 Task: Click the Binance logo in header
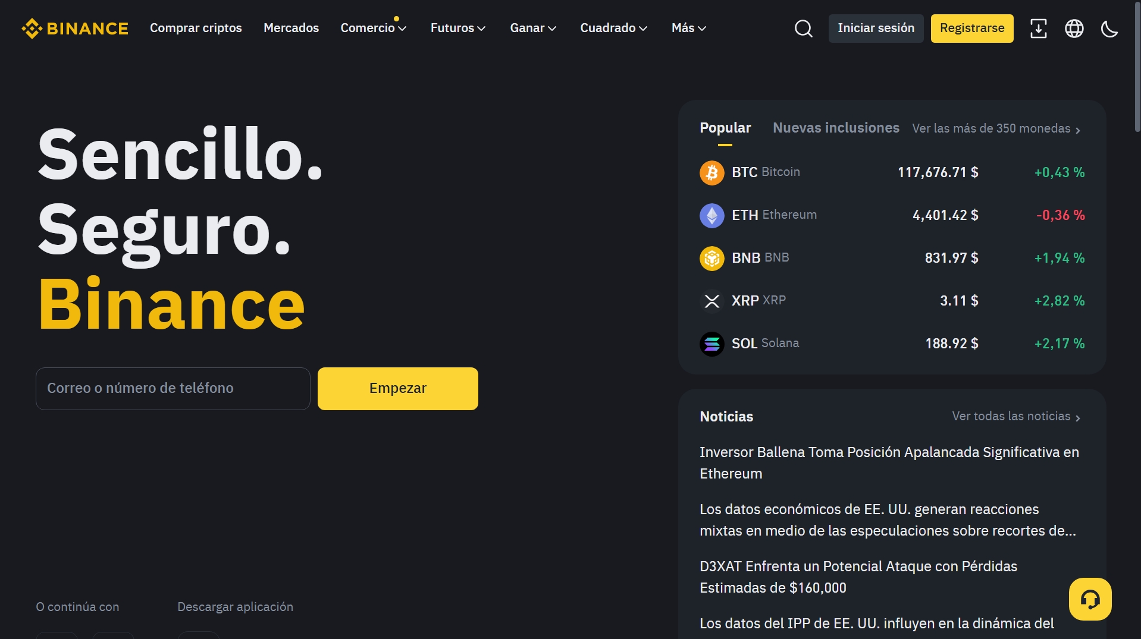75,29
